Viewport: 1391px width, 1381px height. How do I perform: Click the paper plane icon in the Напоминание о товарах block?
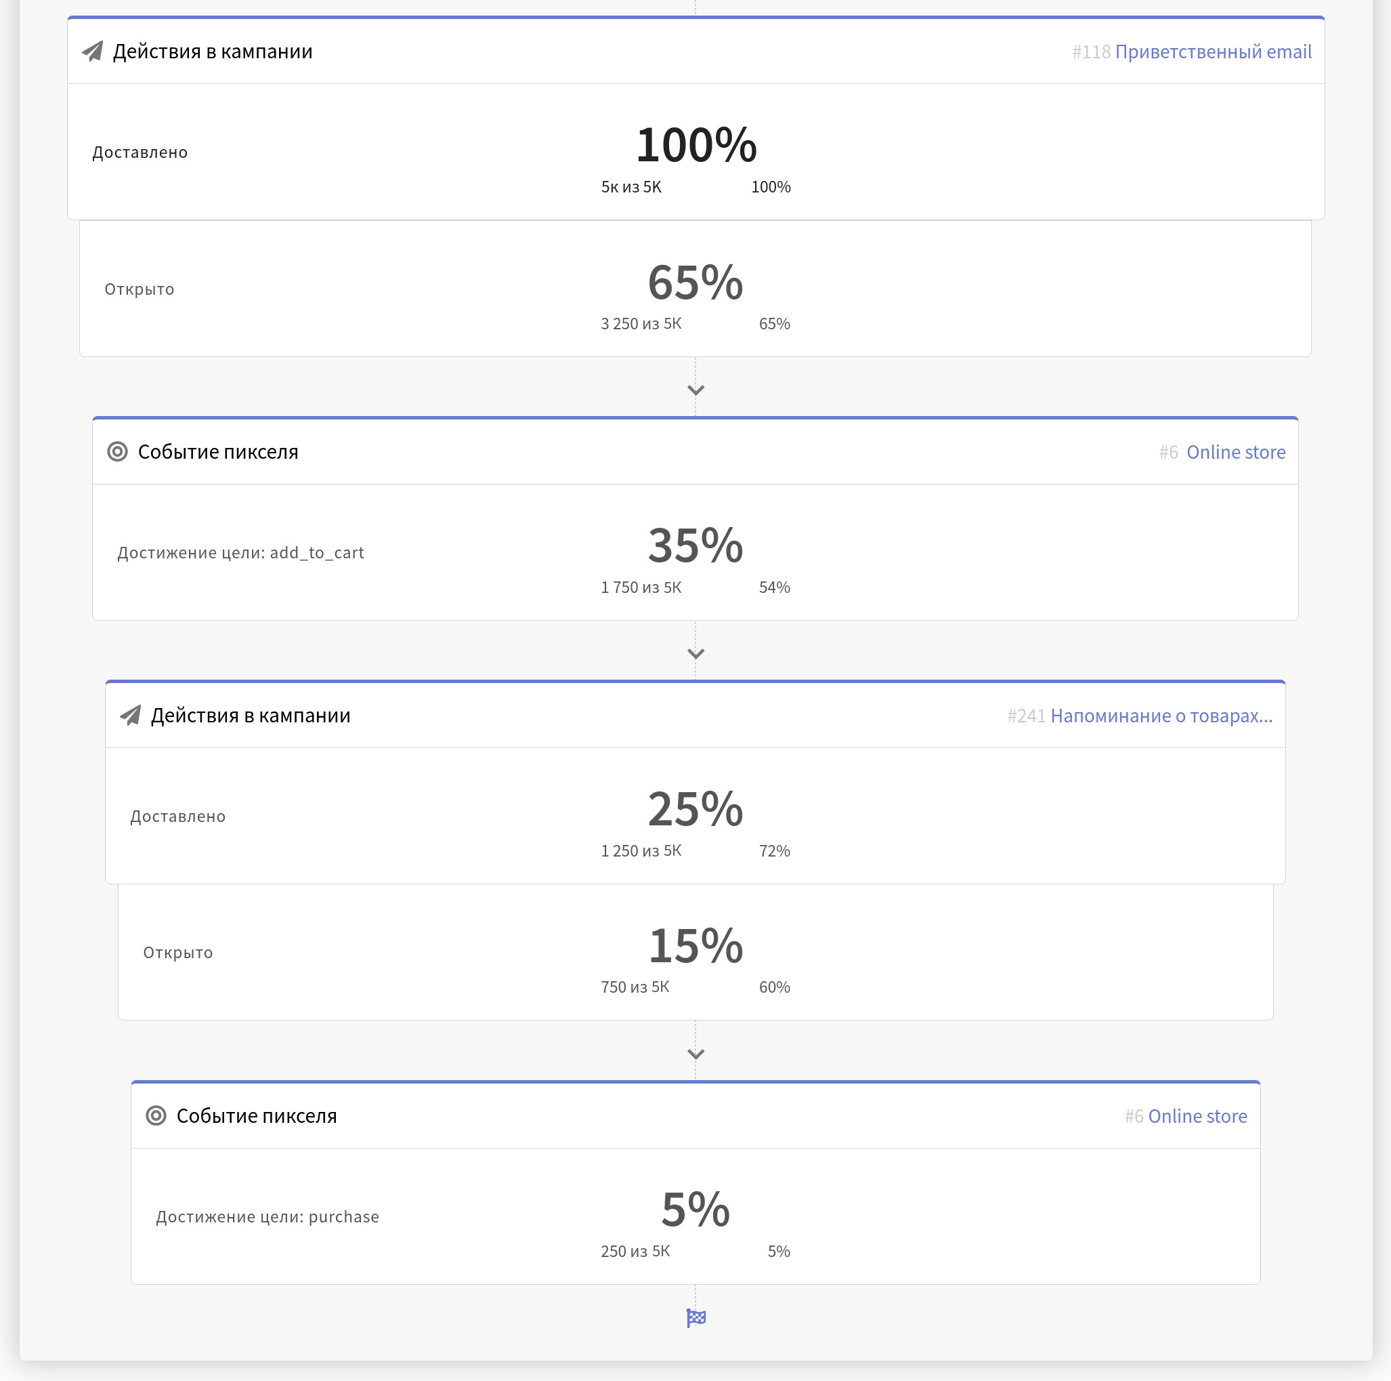pyautogui.click(x=130, y=716)
